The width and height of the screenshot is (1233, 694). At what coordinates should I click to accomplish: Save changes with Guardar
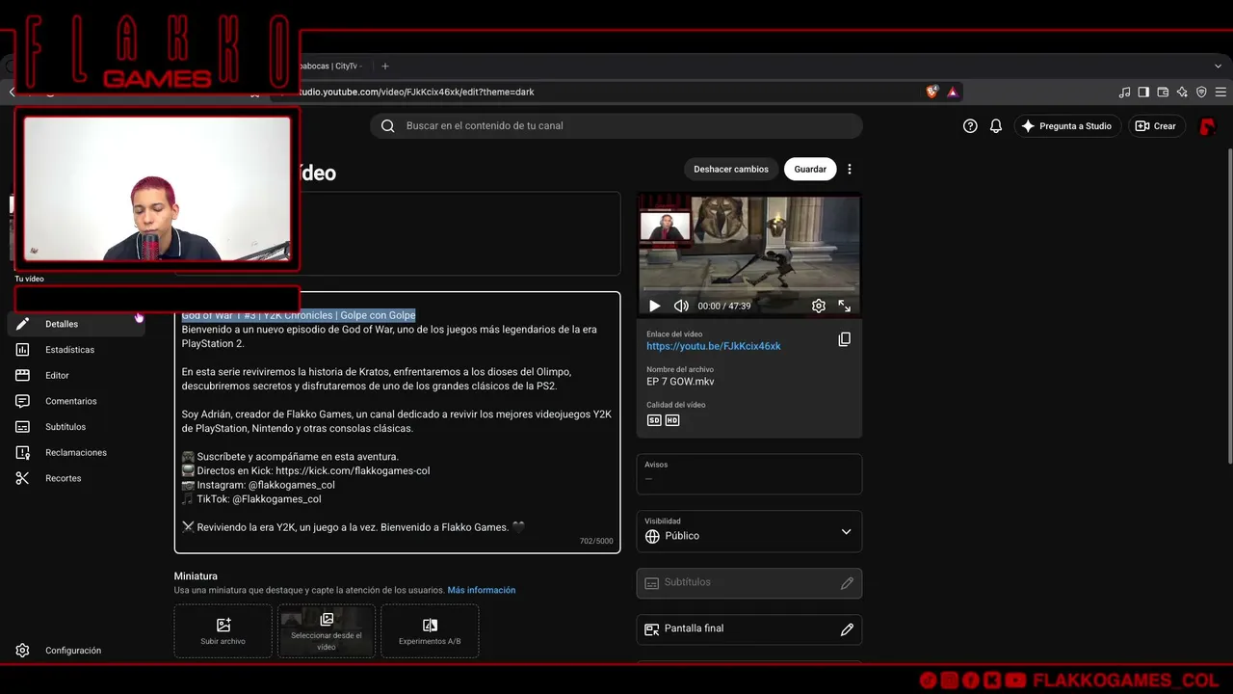810,170
